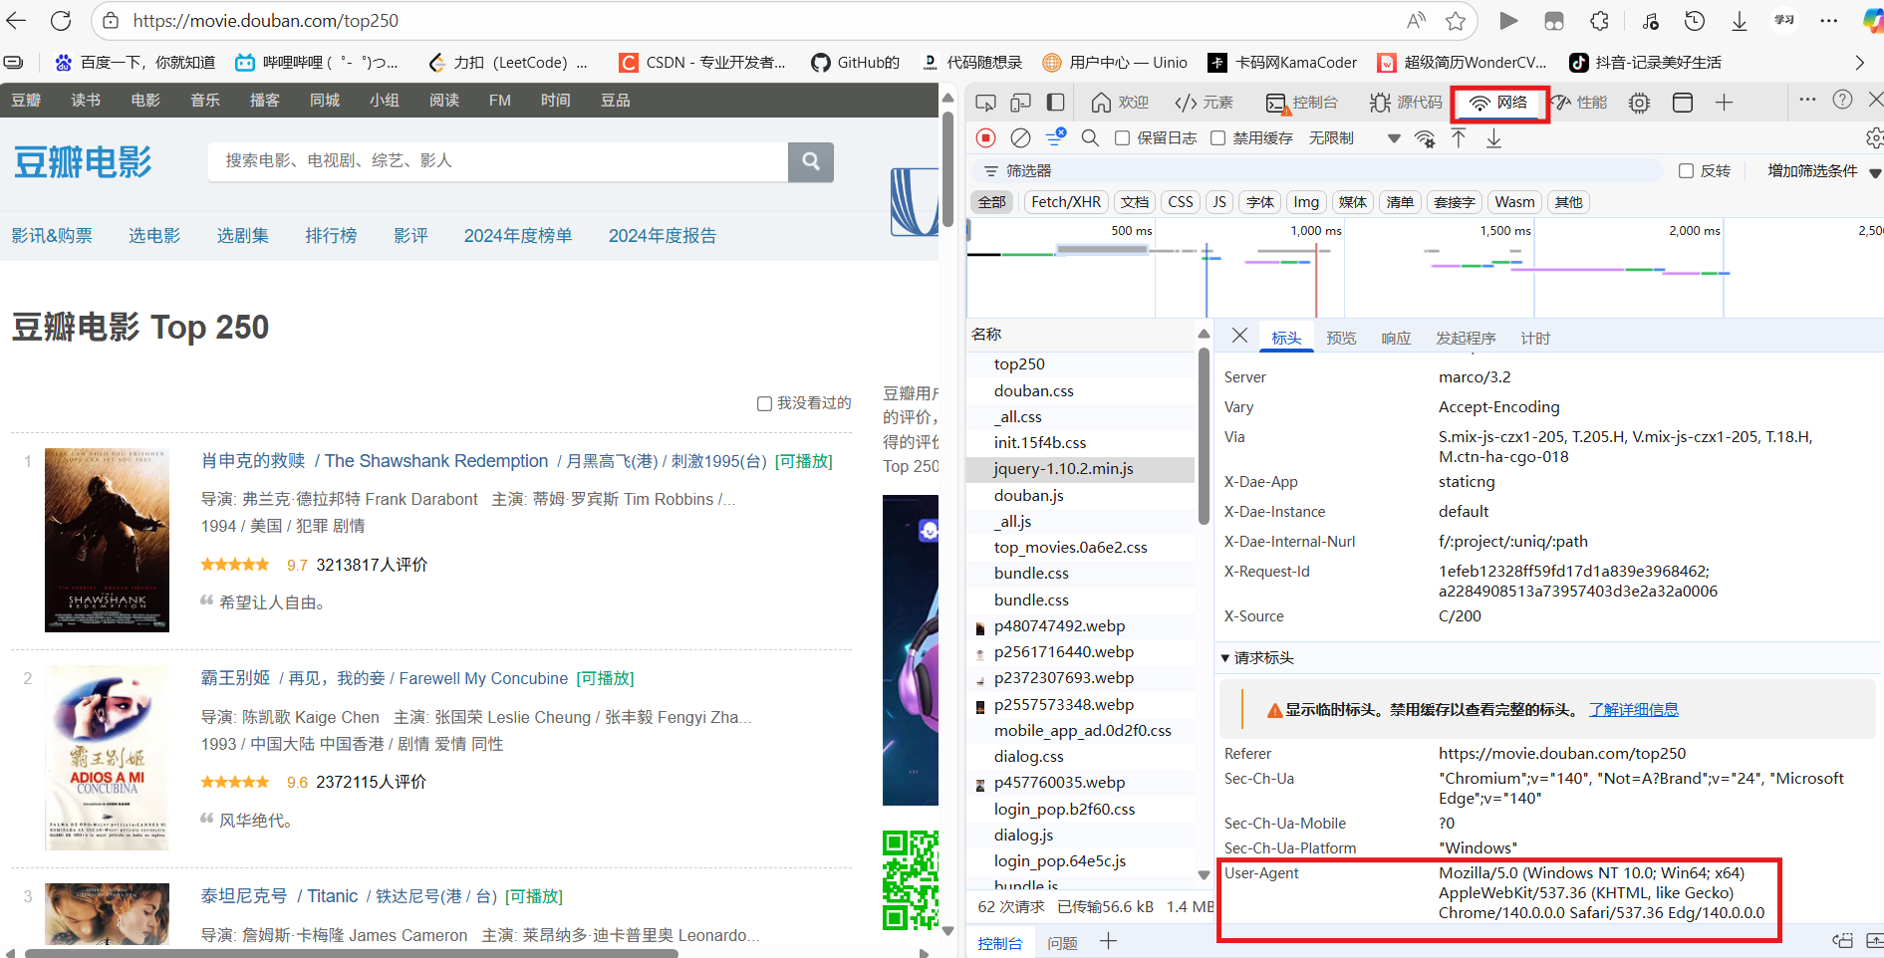Close the request details pane X

pos(1239,336)
